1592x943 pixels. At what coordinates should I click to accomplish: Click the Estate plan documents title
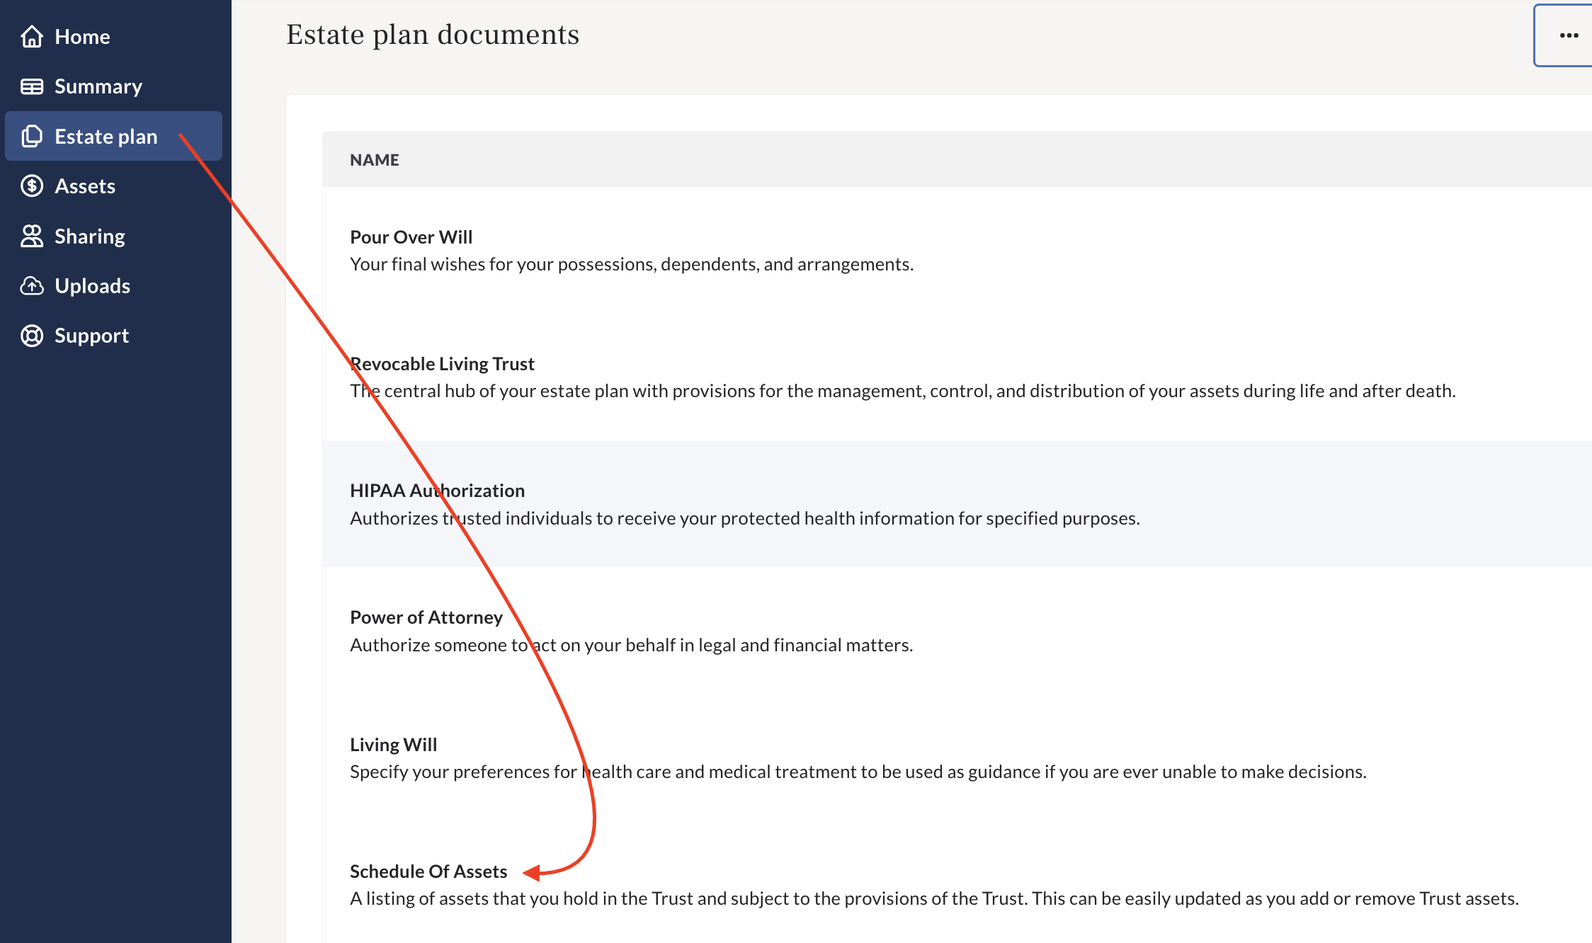432,33
